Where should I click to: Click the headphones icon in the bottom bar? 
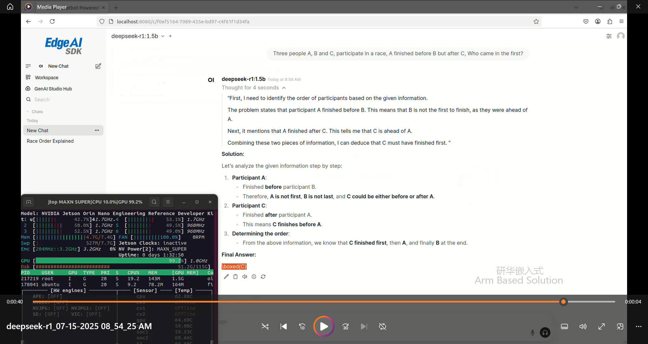pyautogui.click(x=545, y=333)
